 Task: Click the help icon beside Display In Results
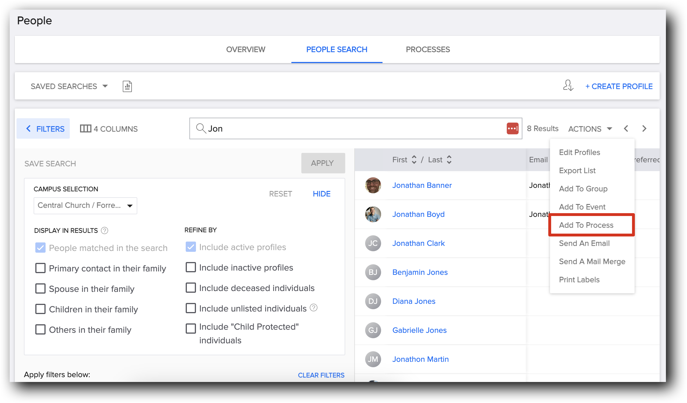(x=105, y=230)
